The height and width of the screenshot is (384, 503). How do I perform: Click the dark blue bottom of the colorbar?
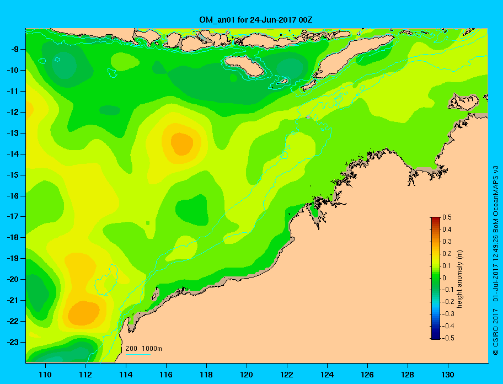point(436,336)
